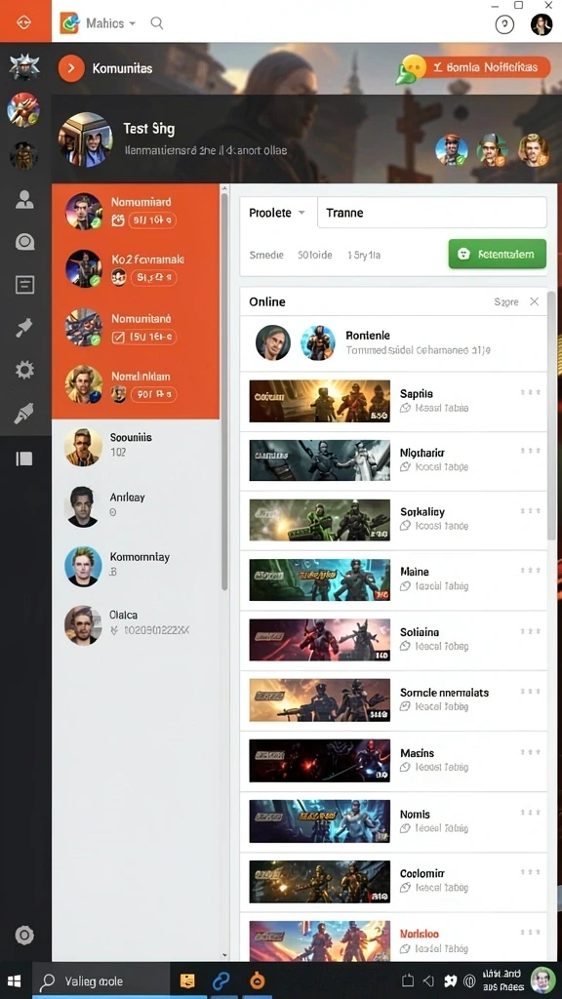The image size is (562, 999).
Task: Click the Bontenle row second avatar
Action: [x=317, y=342]
